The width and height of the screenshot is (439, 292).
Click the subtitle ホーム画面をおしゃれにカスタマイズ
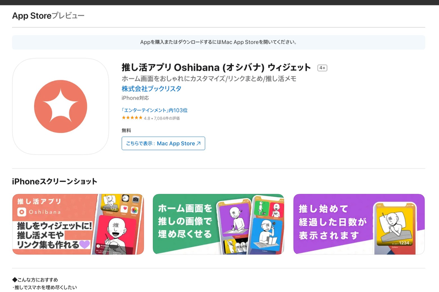[209, 79]
